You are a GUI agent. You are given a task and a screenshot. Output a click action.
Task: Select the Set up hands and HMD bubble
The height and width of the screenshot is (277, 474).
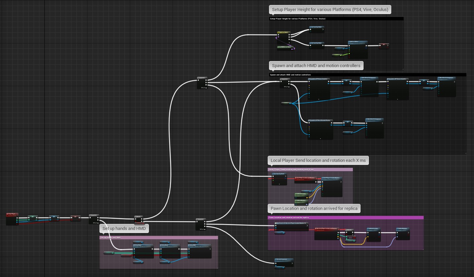coord(124,228)
